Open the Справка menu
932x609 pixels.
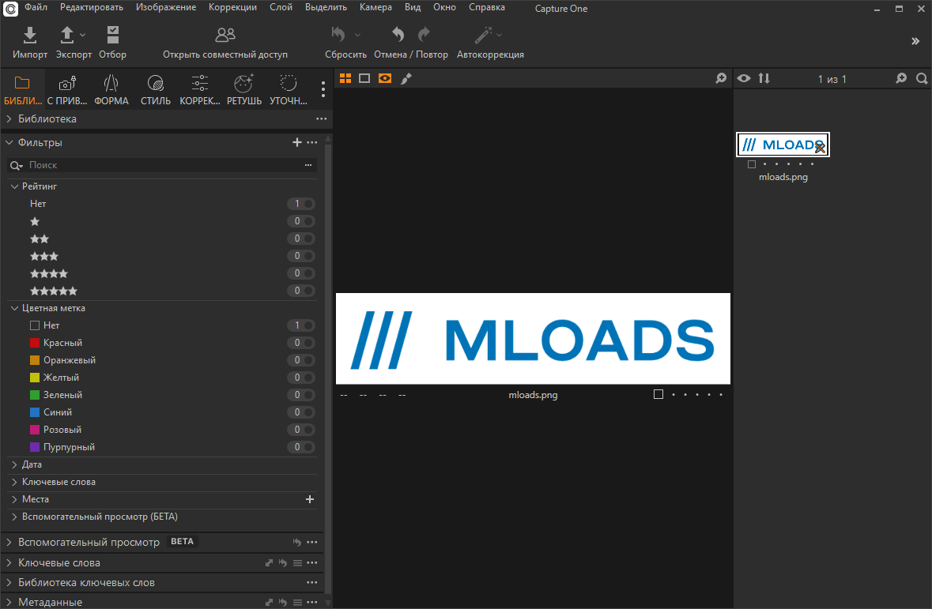pyautogui.click(x=487, y=8)
